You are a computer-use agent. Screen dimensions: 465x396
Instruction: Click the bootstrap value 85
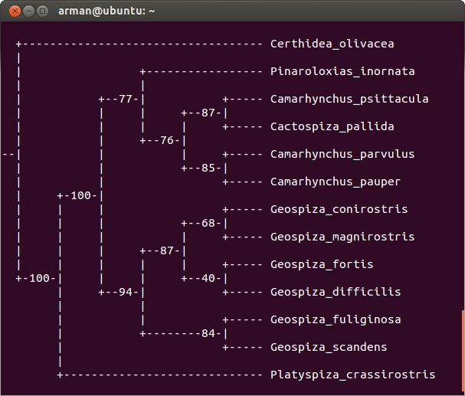tap(208, 168)
